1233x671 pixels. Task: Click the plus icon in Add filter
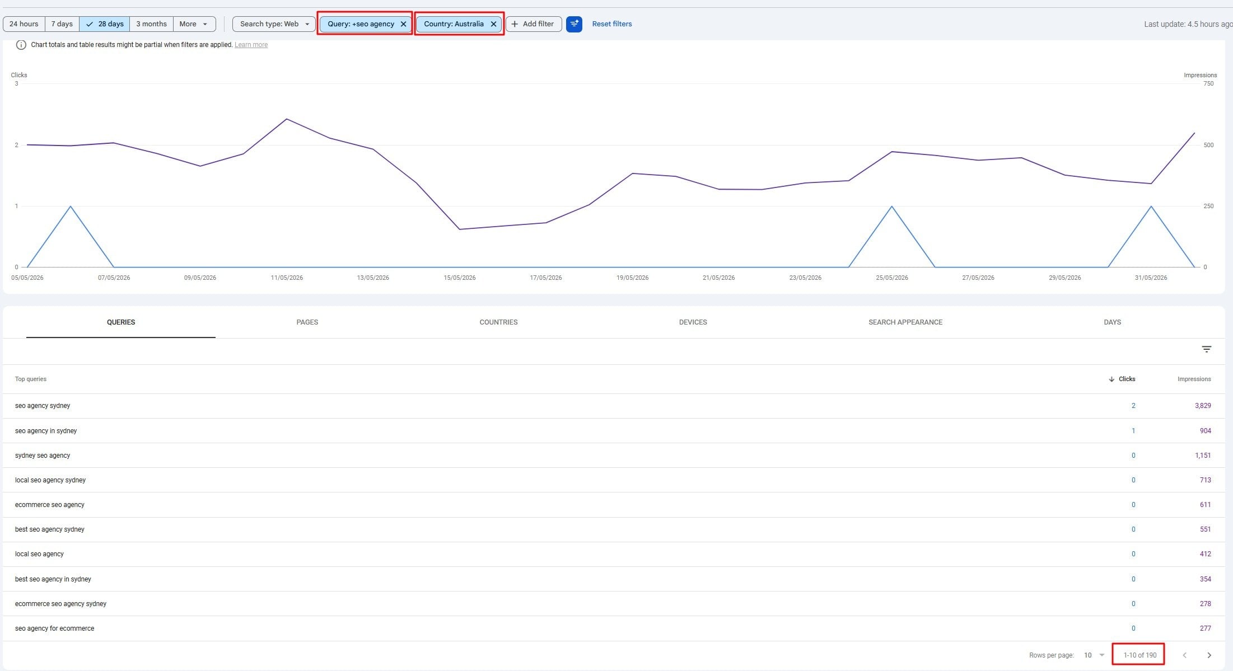pos(515,24)
